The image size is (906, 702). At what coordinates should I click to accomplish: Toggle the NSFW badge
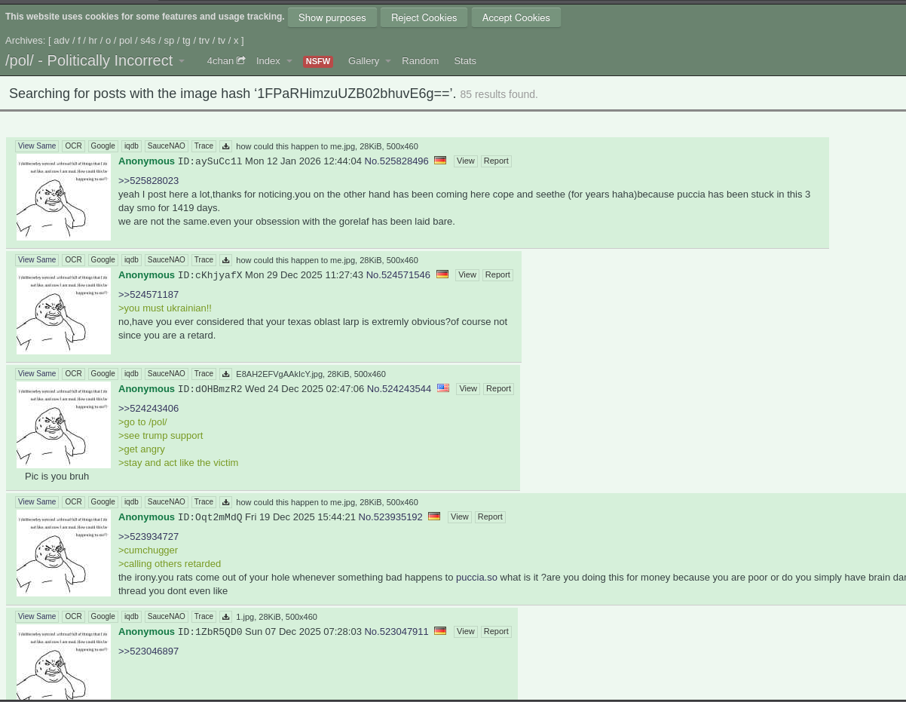pyautogui.click(x=318, y=62)
